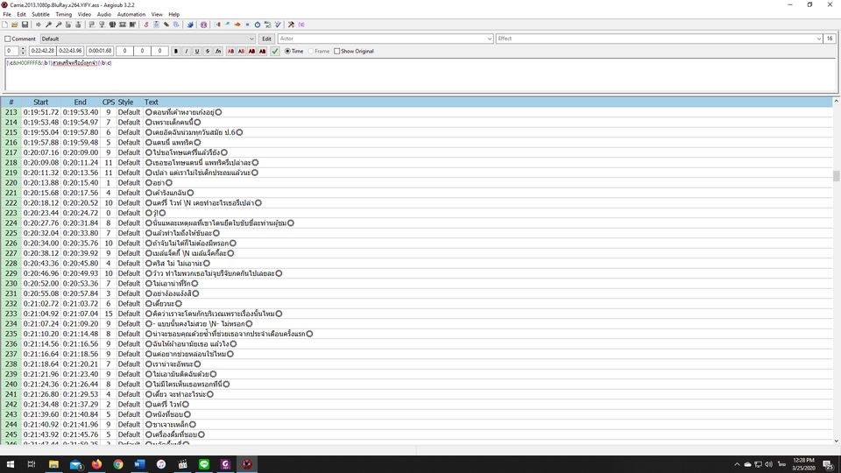Click the Edit style button
The width and height of the screenshot is (841, 473).
click(266, 39)
